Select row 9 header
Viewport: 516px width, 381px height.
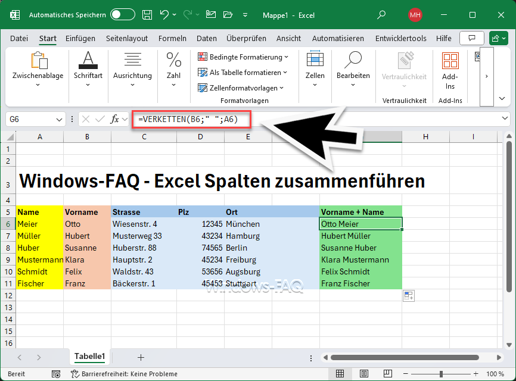(x=8, y=260)
